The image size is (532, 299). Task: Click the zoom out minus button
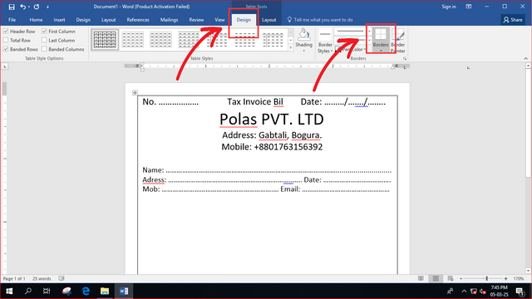461,279
